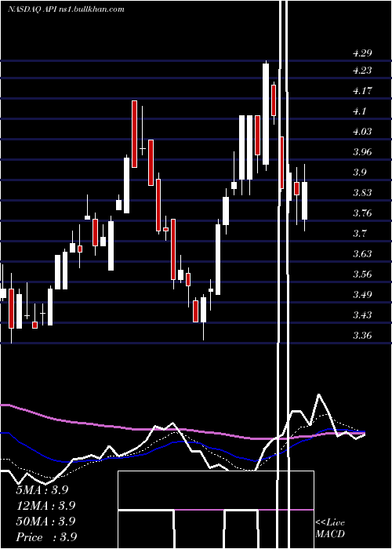Click the 3.96 price axis label
Image resolution: width=392 pixels, height=549 pixels.
click(362, 151)
